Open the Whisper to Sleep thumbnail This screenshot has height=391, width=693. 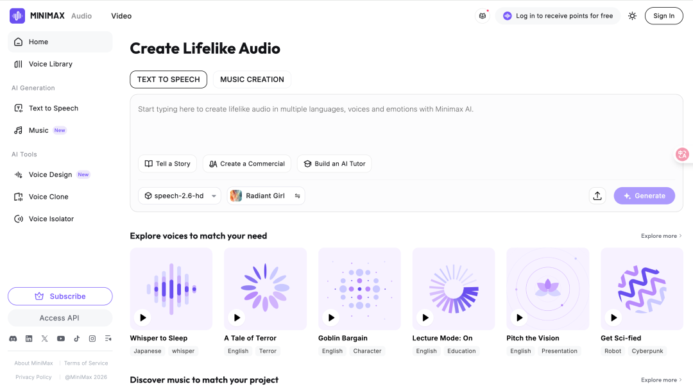coord(171,288)
